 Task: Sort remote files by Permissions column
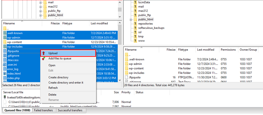coord(228,50)
